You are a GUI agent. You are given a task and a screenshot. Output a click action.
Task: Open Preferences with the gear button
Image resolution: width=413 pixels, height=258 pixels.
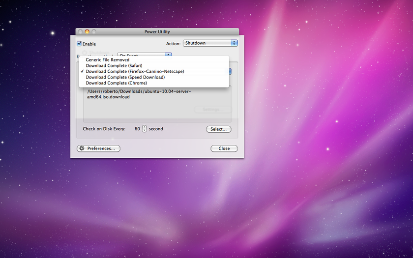(98, 148)
